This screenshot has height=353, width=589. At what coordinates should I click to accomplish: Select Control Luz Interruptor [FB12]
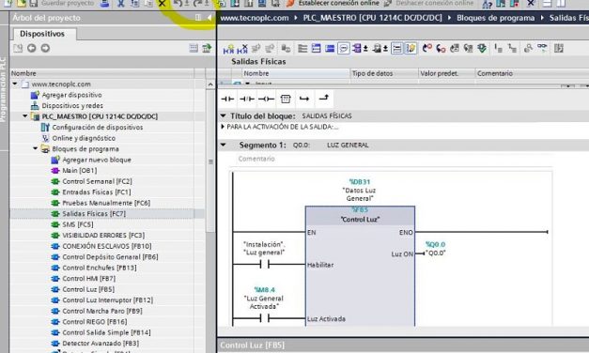pyautogui.click(x=108, y=300)
